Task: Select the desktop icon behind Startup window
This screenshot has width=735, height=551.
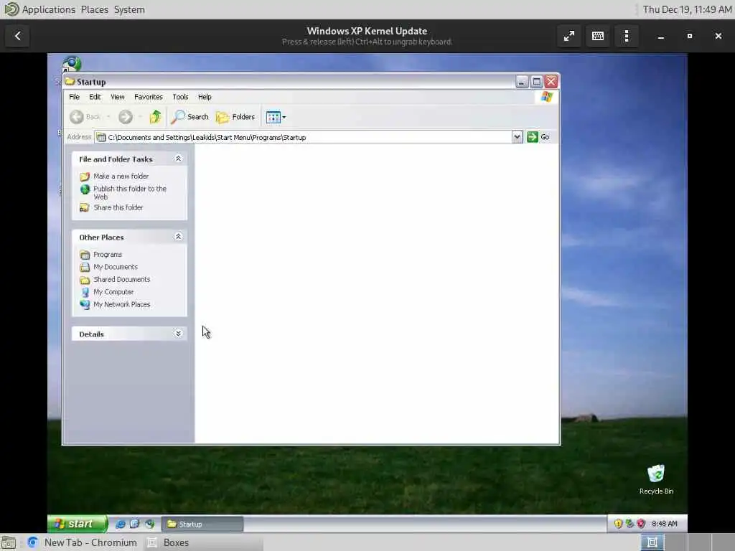Action: tap(72, 63)
